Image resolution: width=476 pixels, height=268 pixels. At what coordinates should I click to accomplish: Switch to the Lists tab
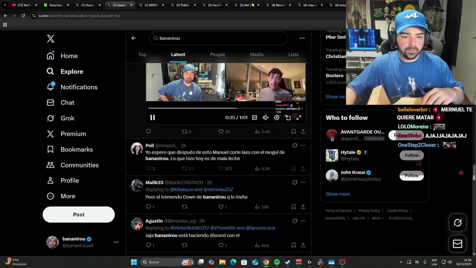tap(293, 54)
